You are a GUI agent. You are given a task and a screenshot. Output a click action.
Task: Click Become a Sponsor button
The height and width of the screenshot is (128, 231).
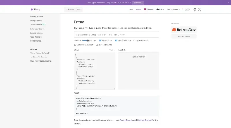pos(184,36)
